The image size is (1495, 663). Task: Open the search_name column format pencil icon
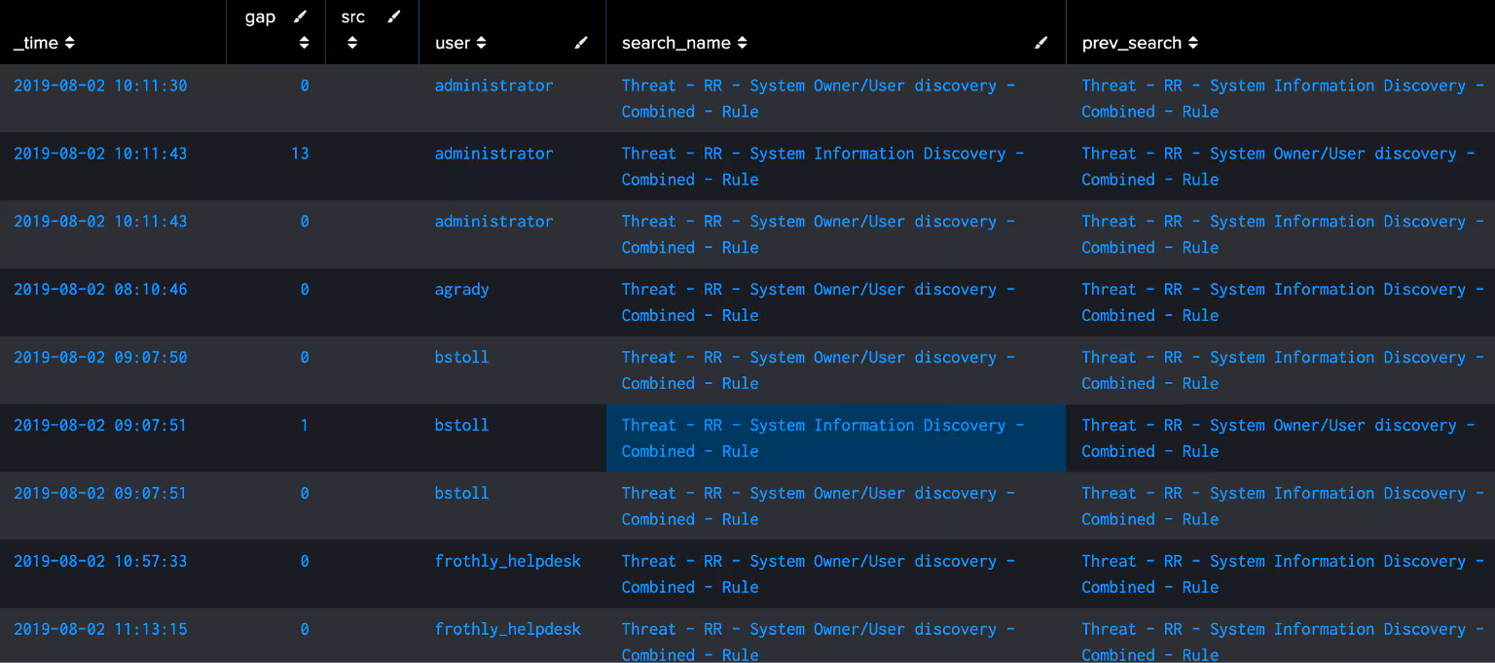pos(1040,43)
